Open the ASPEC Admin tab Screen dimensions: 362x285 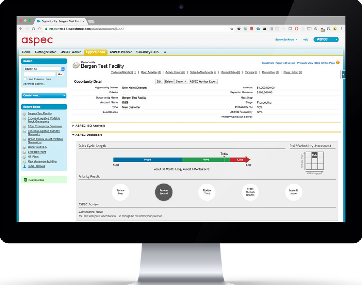tap(71, 52)
